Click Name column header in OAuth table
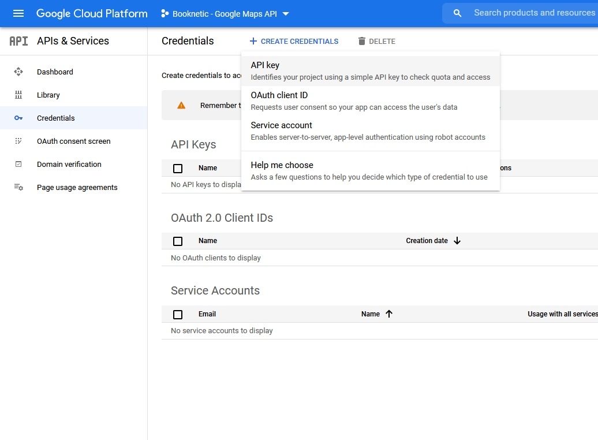The width and height of the screenshot is (598, 440). pos(207,241)
